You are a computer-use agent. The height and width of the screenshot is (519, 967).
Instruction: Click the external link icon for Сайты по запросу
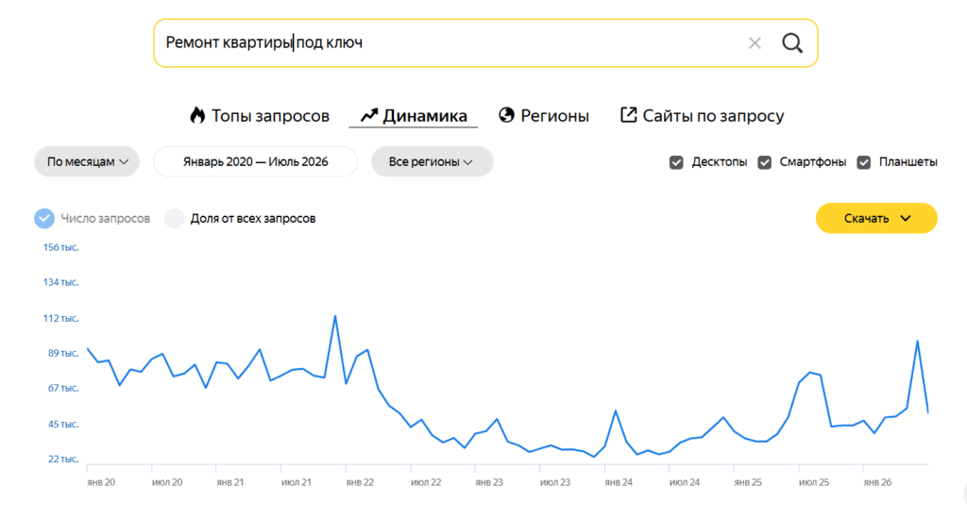pyautogui.click(x=628, y=114)
